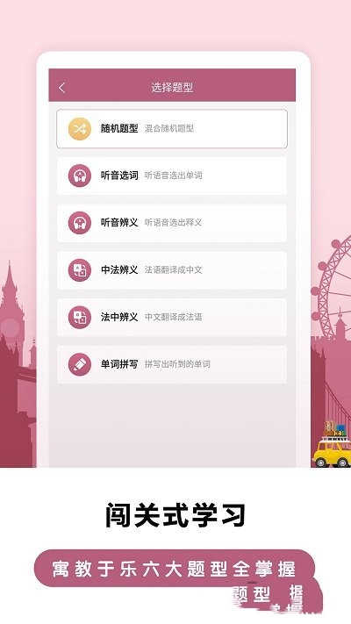Select the 单词拼写 label
The width and height of the screenshot is (351, 624).
point(119,364)
